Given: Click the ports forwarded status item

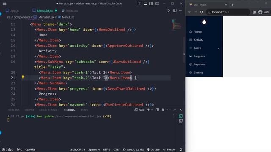Looking at the screenshot, I should 19,149.
